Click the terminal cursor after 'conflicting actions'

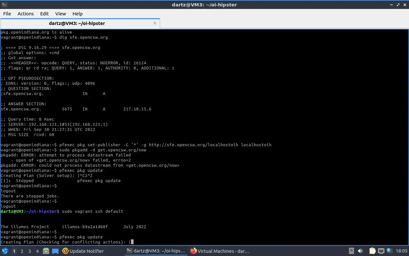click(132, 242)
